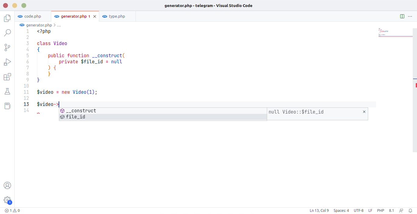Switch to the code.php tab
This screenshot has height=214, width=417.
(x=32, y=16)
